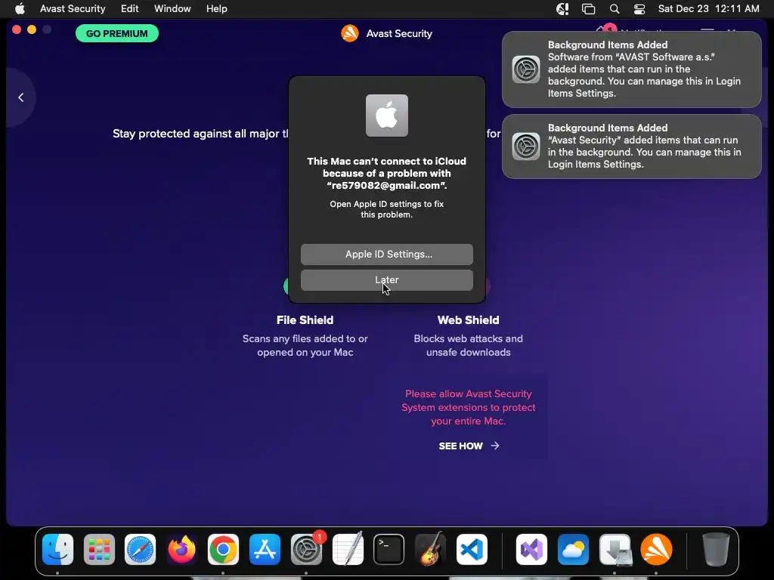This screenshot has height=580, width=774.
Task: Open Spotlight search in menu bar
Action: (x=615, y=8)
